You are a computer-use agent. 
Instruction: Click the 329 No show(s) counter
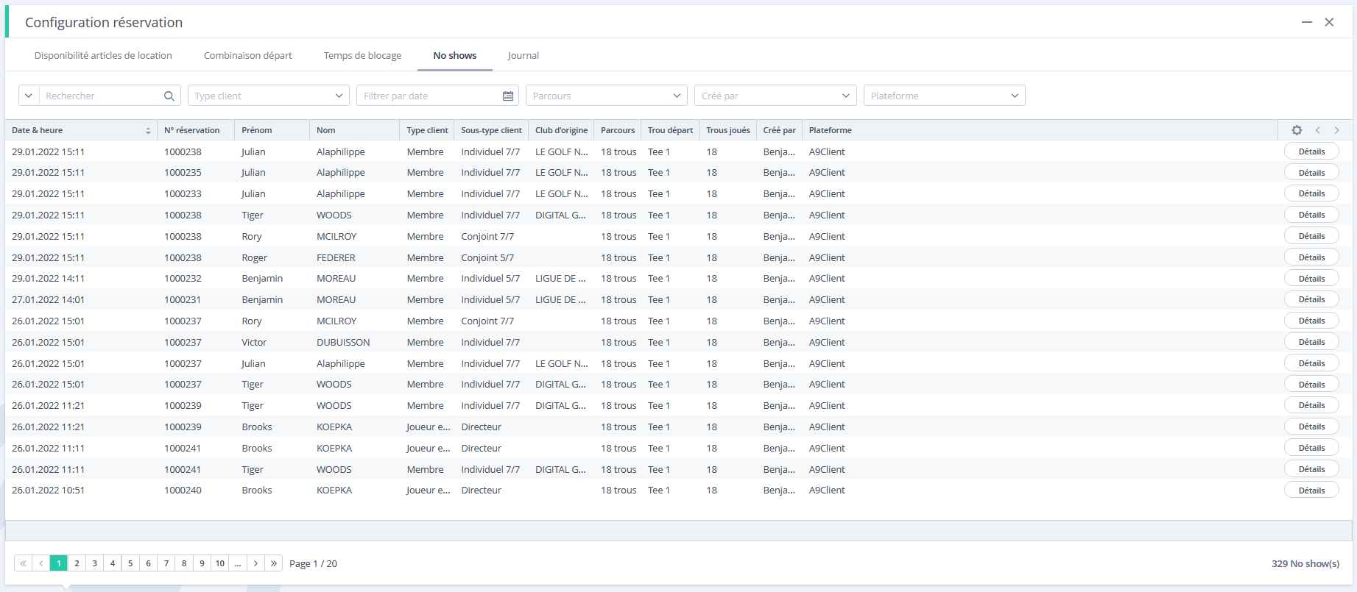tap(1305, 563)
